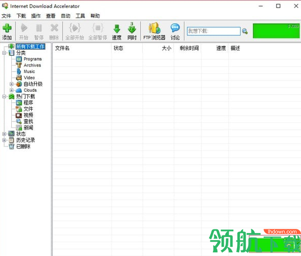Open the 查找 search item in the tree
Screen dimensions: 301x256
28,121
